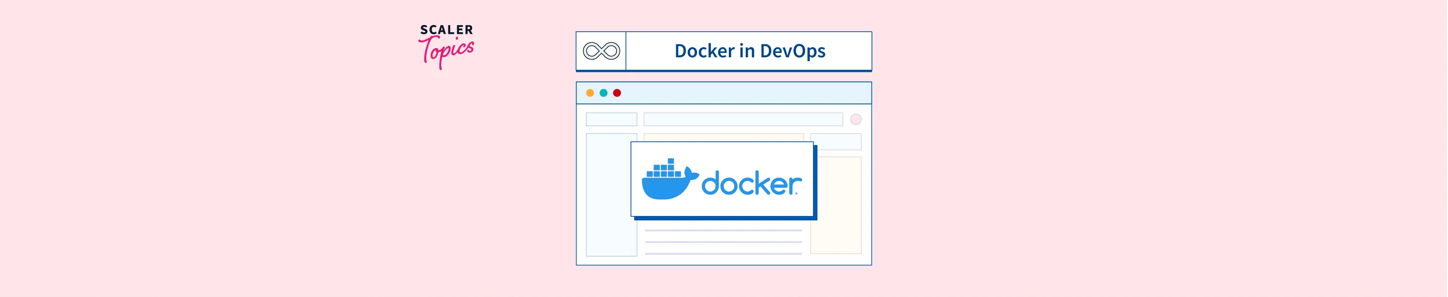Click the orange dot in window title bar
Screen dimensions: 1448x297
[590, 93]
